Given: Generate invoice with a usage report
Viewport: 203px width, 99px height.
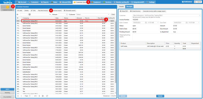Looking at the screenshot, I should (154, 11).
